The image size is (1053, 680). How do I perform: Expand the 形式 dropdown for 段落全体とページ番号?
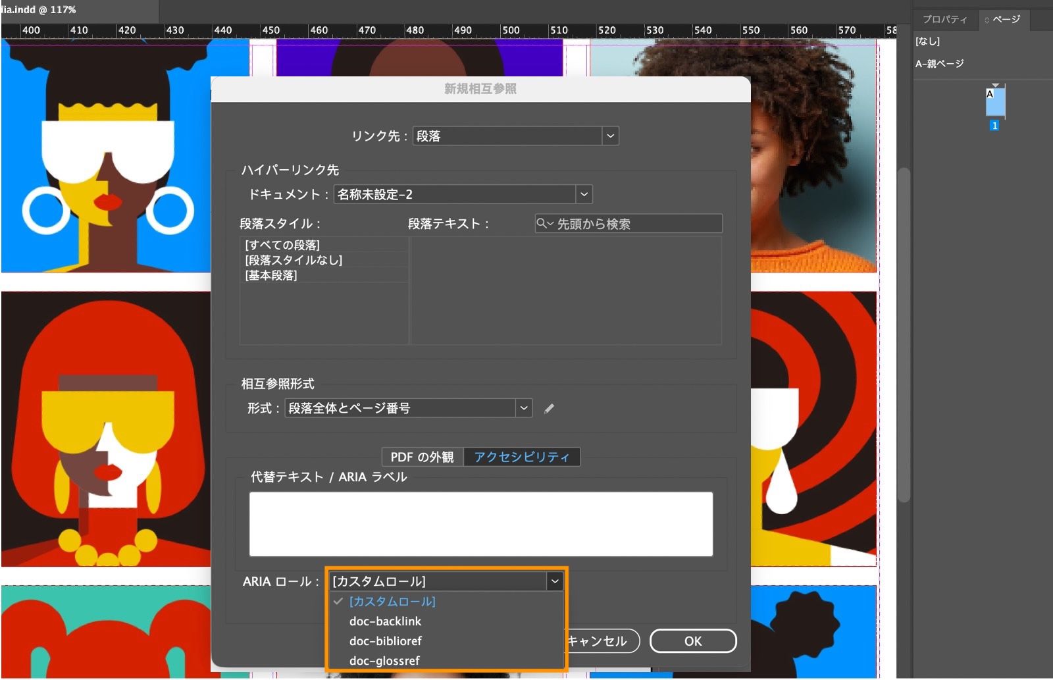pos(523,408)
